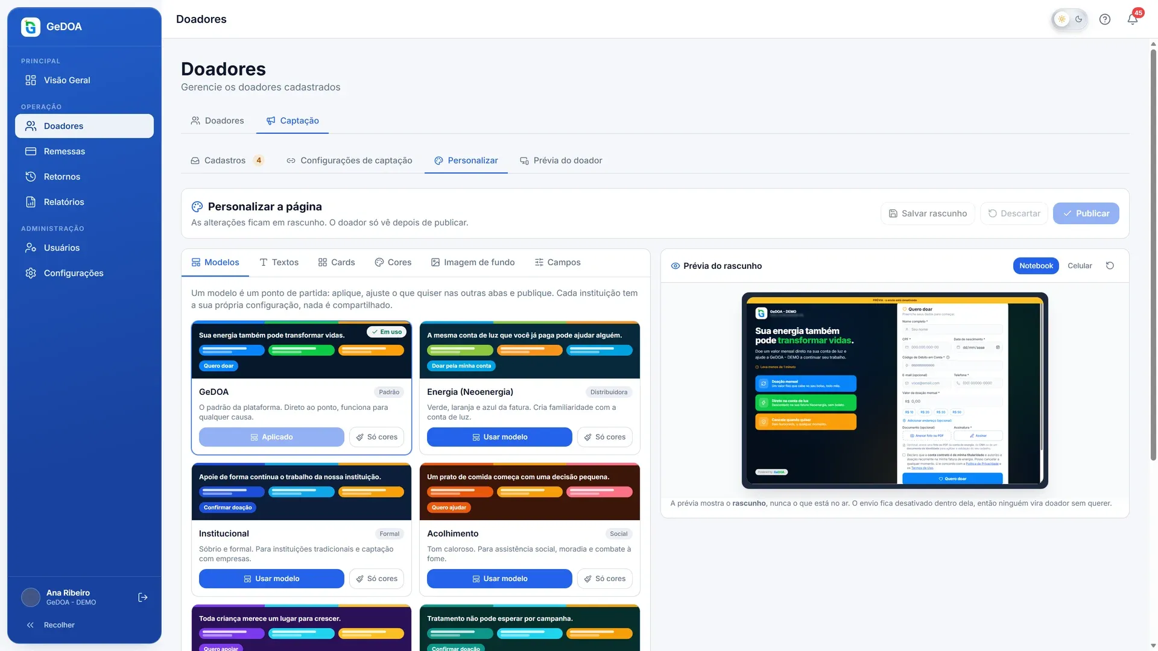This screenshot has height=651, width=1158.
Task: Use the Energia (Neoenergia) model
Action: pos(499,437)
